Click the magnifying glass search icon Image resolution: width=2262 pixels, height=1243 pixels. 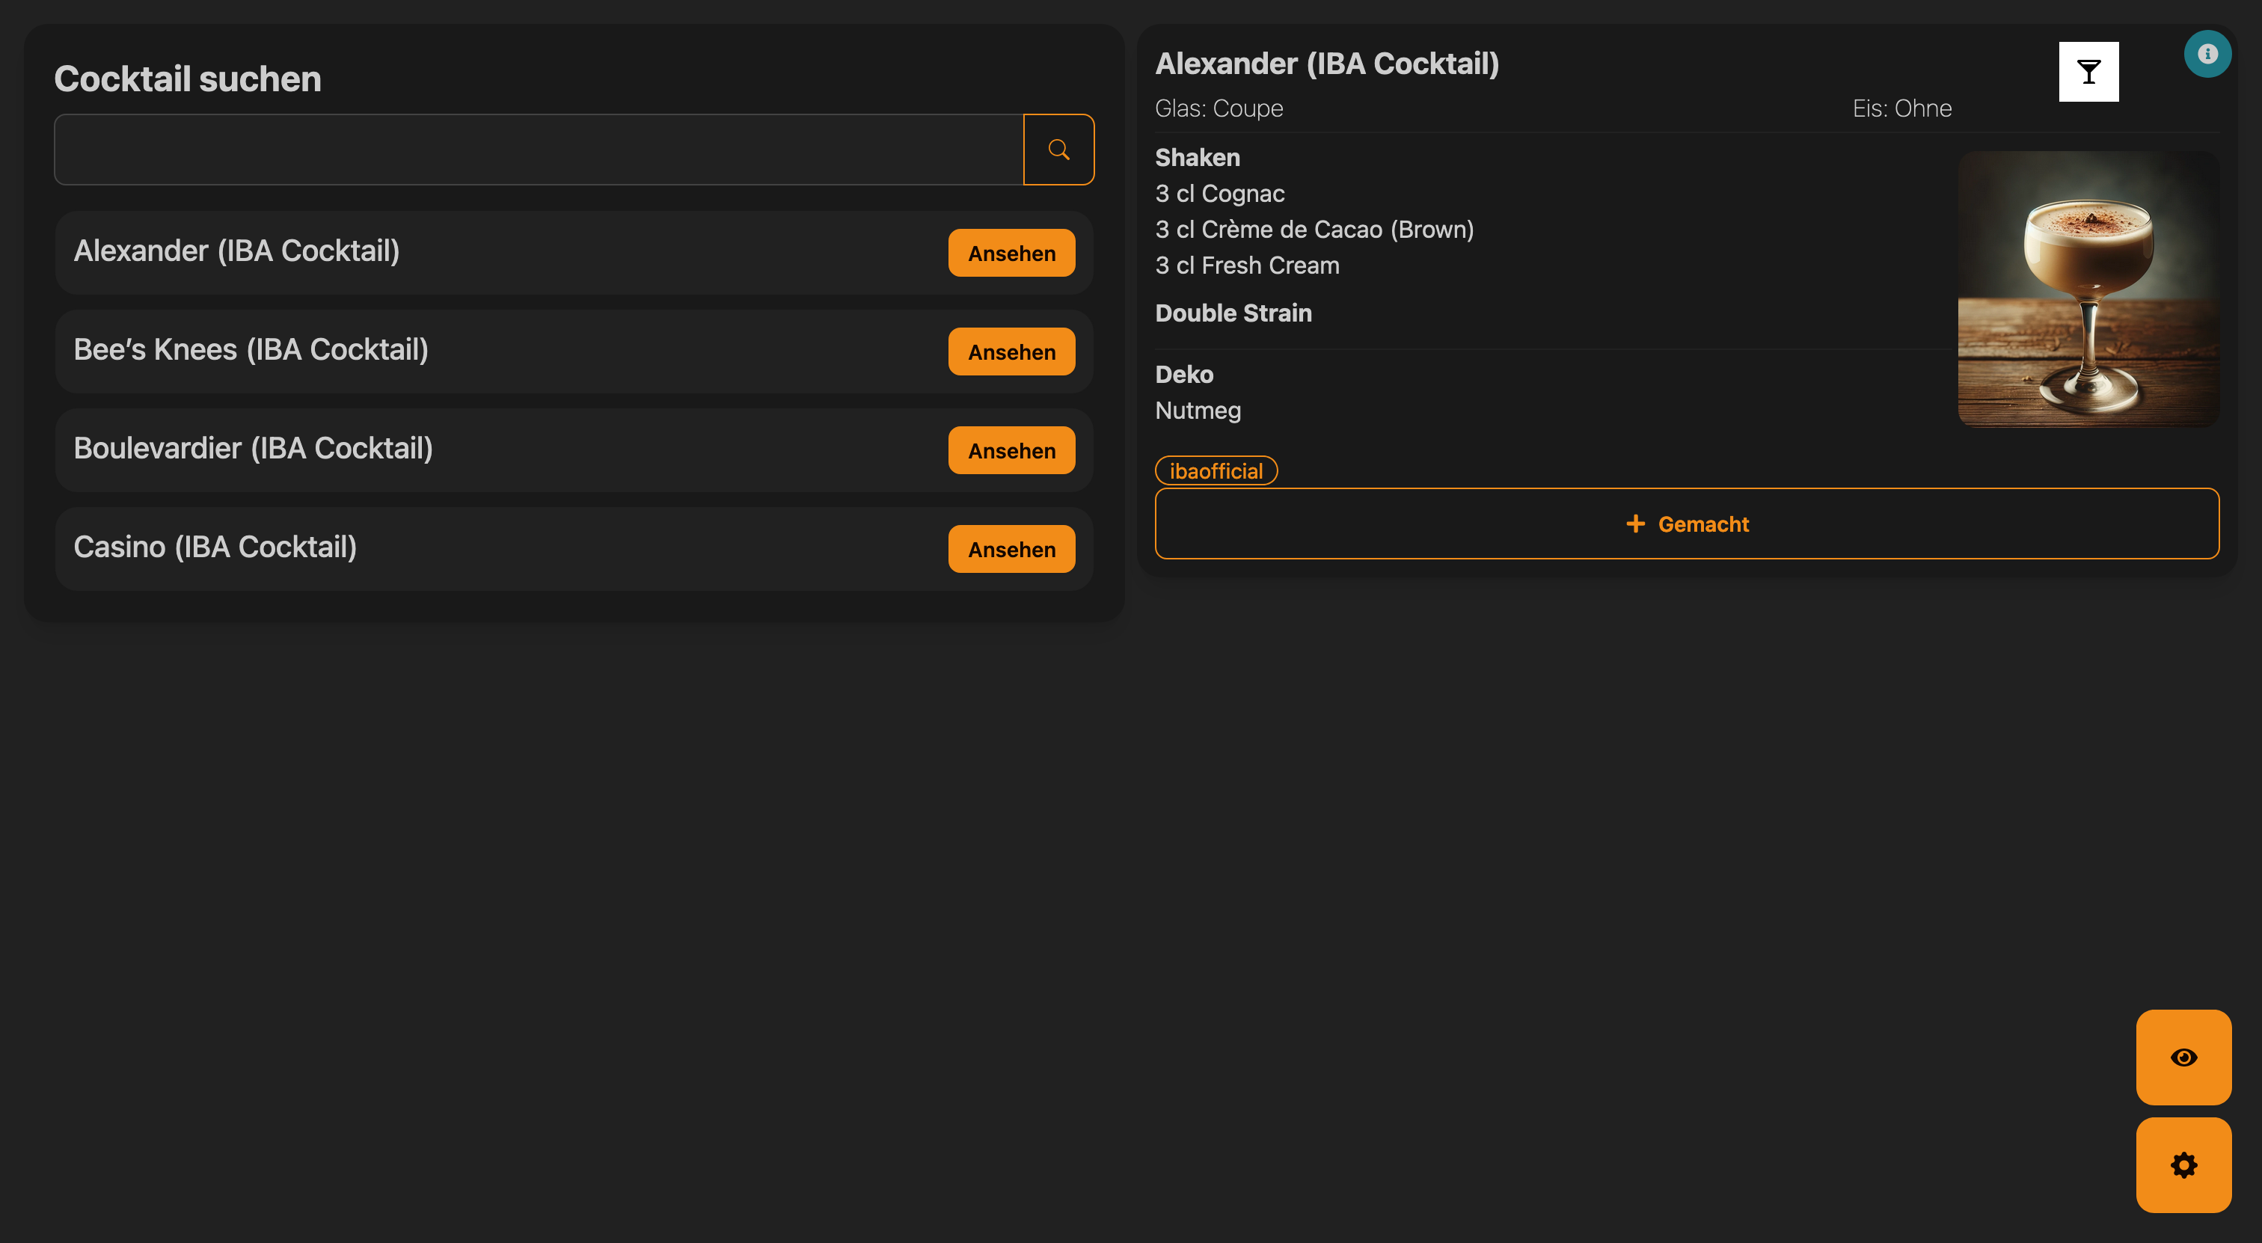point(1058,150)
